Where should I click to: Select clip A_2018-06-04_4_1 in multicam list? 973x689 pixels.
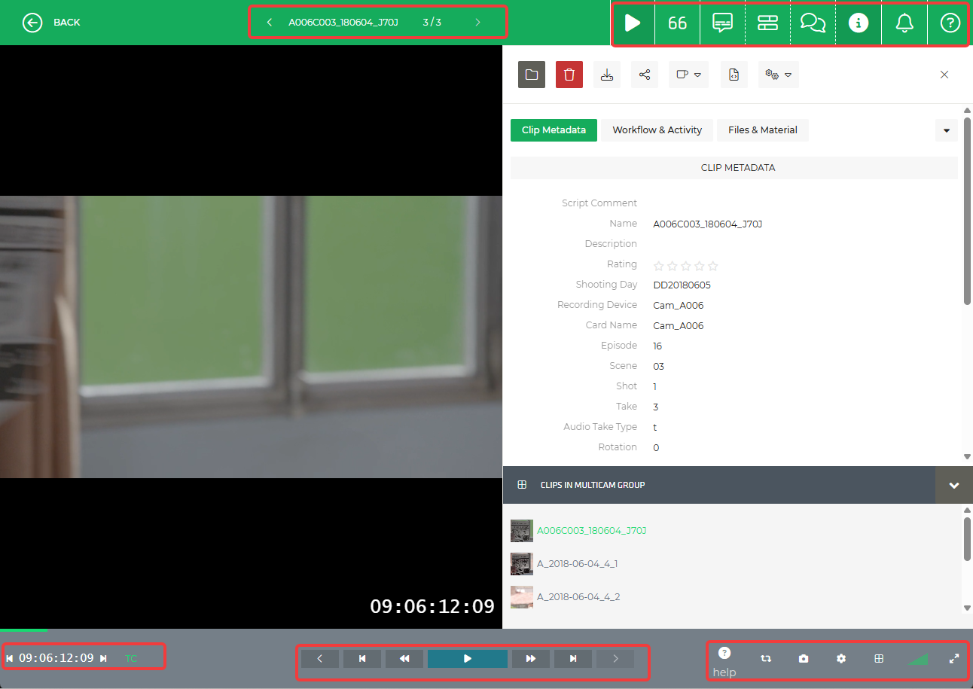pyautogui.click(x=578, y=564)
